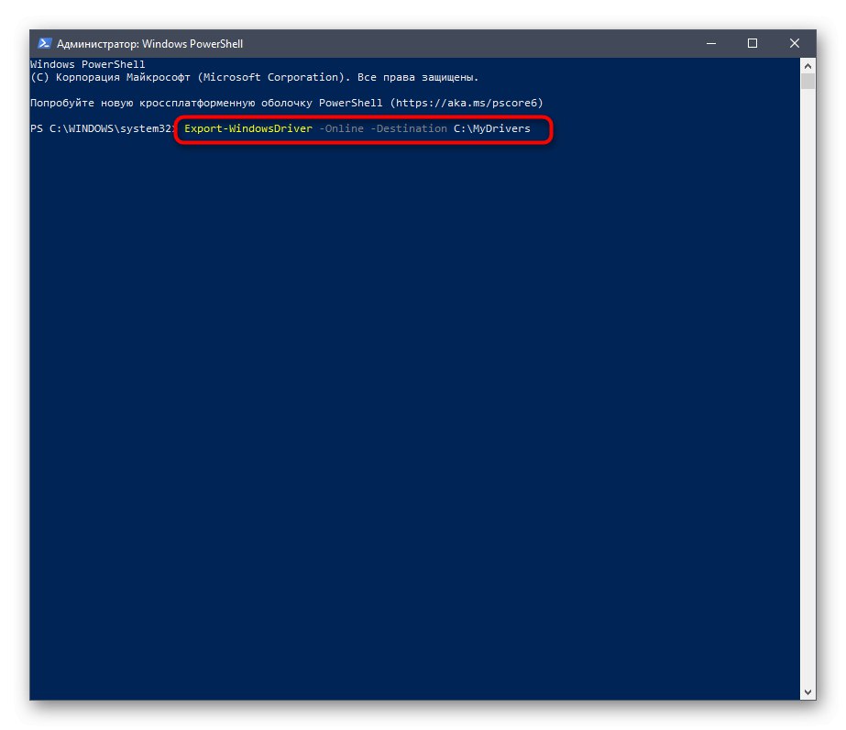Click the scrollbar up arrow
Image resolution: width=846 pixels, height=730 pixels.
808,65
